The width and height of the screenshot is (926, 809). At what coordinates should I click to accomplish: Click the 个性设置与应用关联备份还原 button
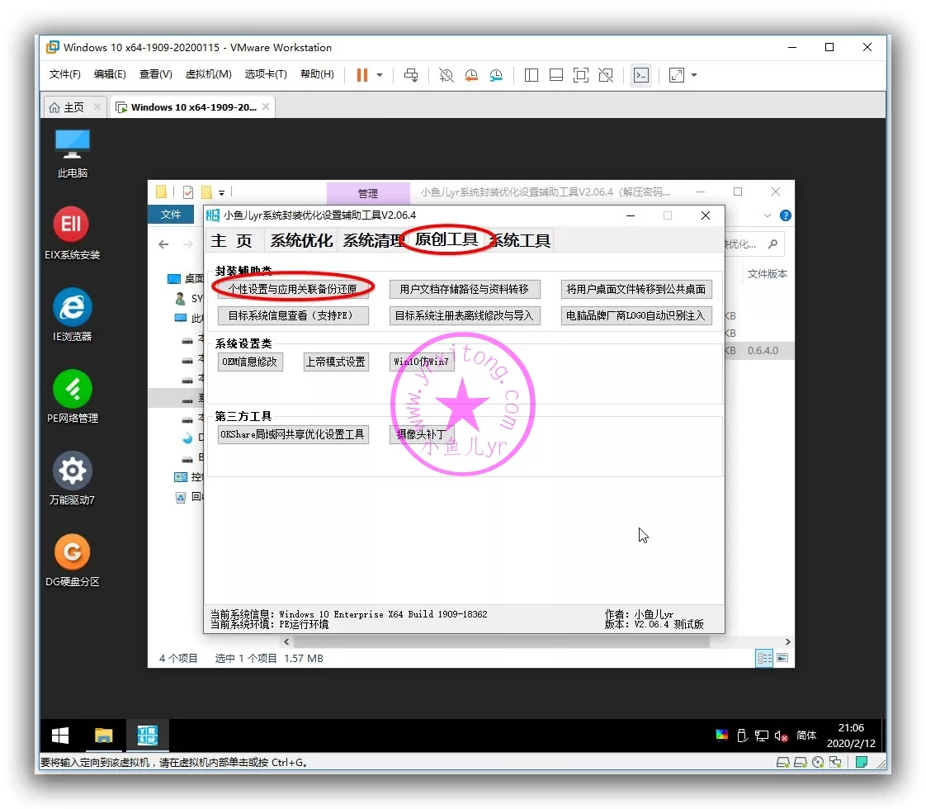coord(293,288)
